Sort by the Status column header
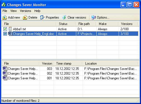The image size is (141, 104). pyautogui.click(x=66, y=24)
